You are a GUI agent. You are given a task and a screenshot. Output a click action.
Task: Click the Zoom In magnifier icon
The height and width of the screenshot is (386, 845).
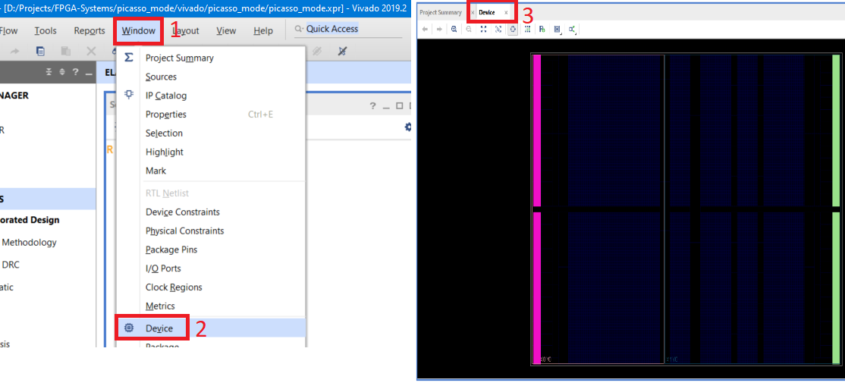(454, 29)
